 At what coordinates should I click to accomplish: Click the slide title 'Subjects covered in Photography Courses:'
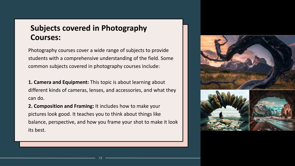coord(89,33)
